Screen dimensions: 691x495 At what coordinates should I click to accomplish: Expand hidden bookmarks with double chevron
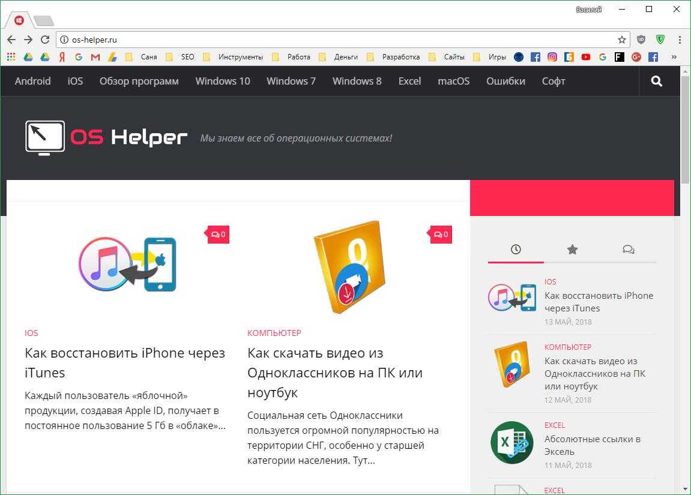pos(674,57)
